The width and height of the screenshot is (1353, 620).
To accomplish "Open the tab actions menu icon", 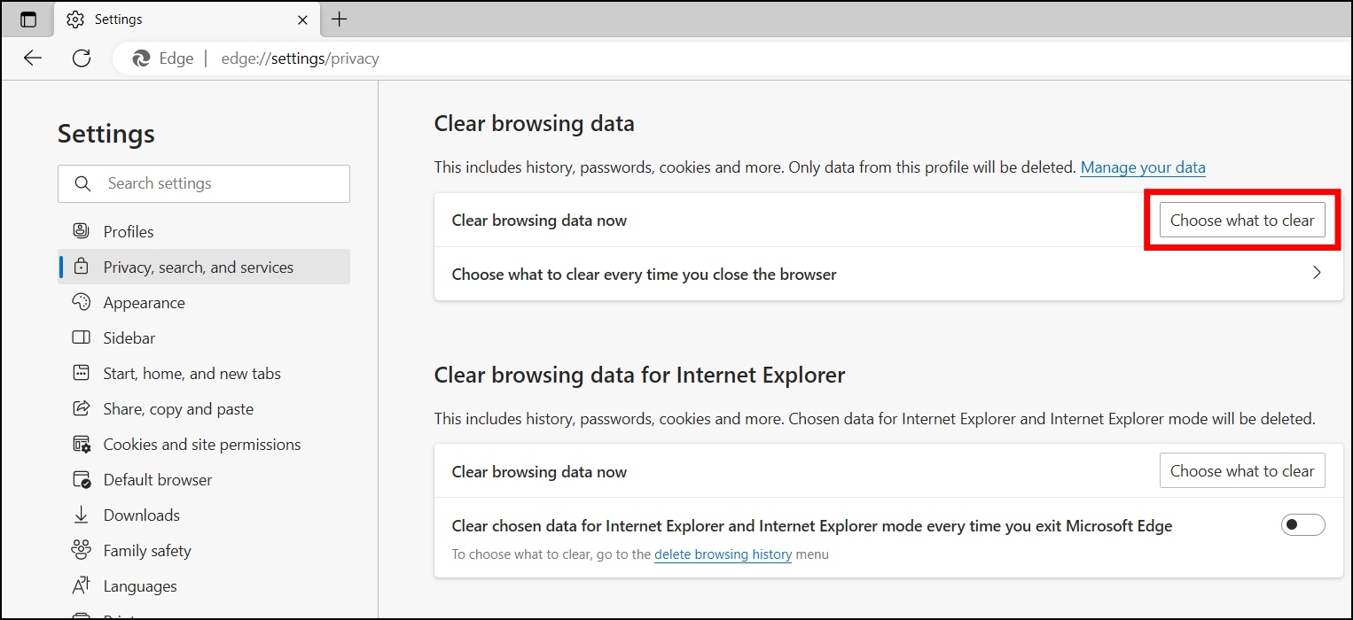I will (28, 19).
